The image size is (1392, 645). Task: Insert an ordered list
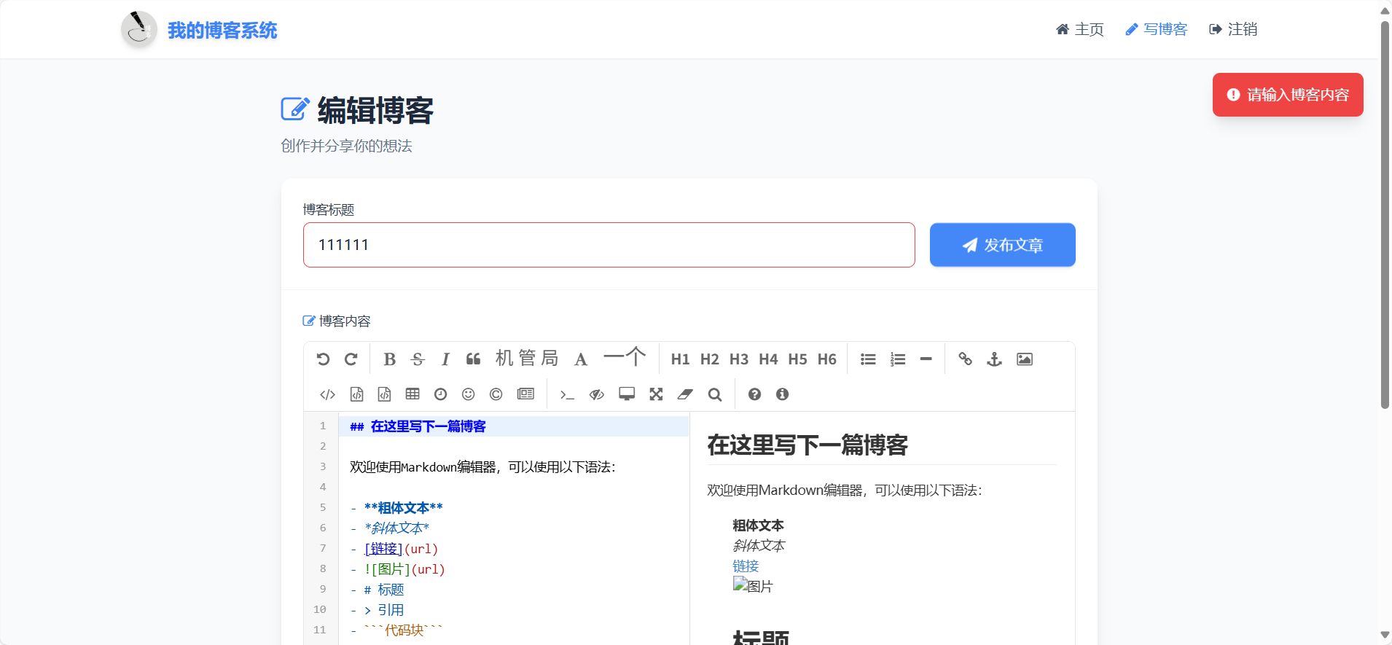click(898, 359)
